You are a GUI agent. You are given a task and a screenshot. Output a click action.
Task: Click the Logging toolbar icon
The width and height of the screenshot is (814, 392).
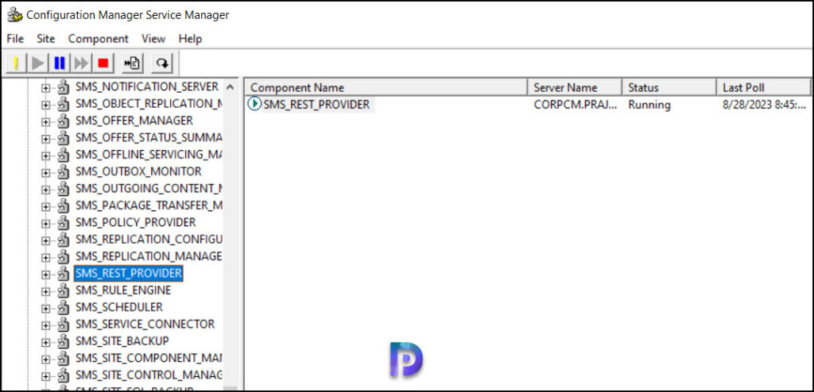(133, 63)
